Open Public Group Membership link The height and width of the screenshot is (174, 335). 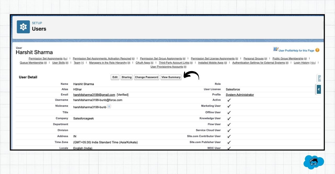289,59
